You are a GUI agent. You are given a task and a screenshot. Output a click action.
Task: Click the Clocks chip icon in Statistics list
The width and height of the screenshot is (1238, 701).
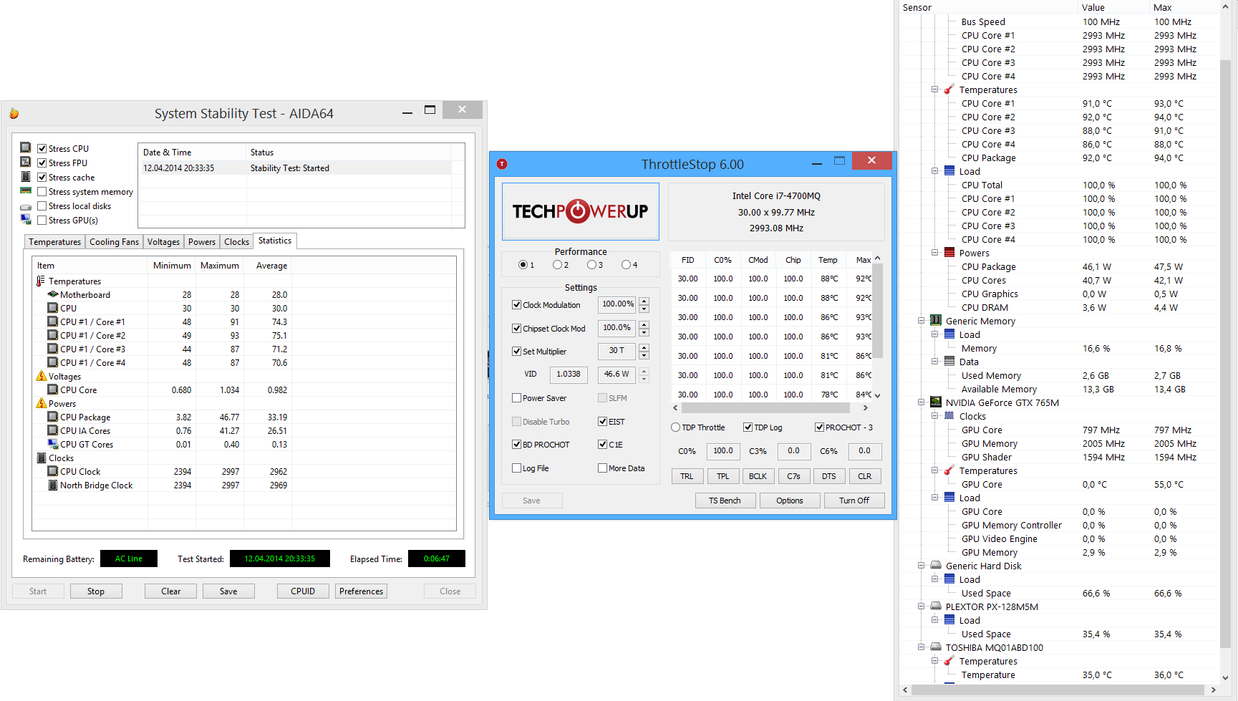(x=41, y=458)
